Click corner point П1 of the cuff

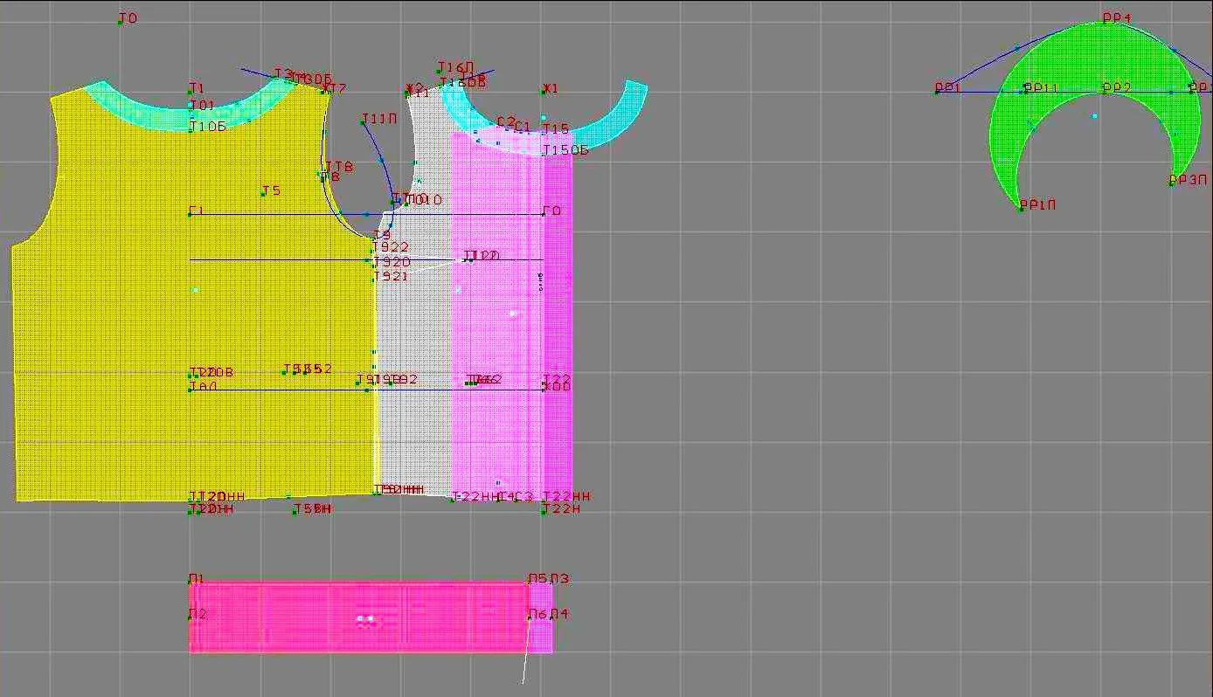pos(190,583)
